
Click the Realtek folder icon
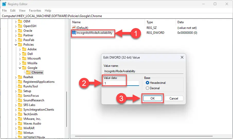[x=20, y=77]
